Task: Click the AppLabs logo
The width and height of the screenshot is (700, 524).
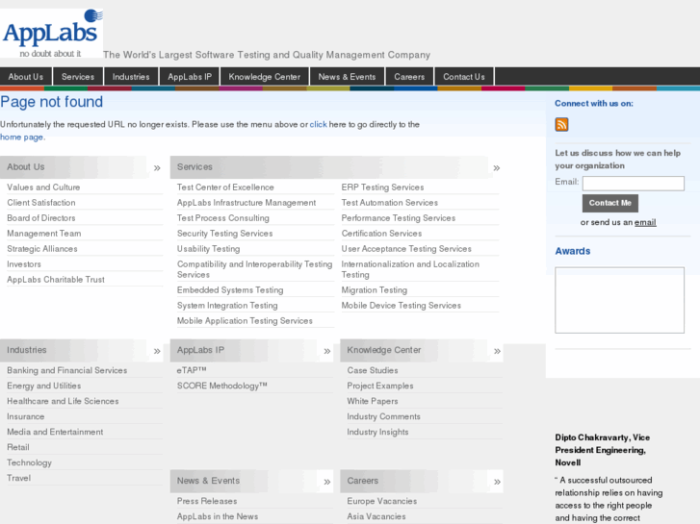Action: click(x=51, y=34)
